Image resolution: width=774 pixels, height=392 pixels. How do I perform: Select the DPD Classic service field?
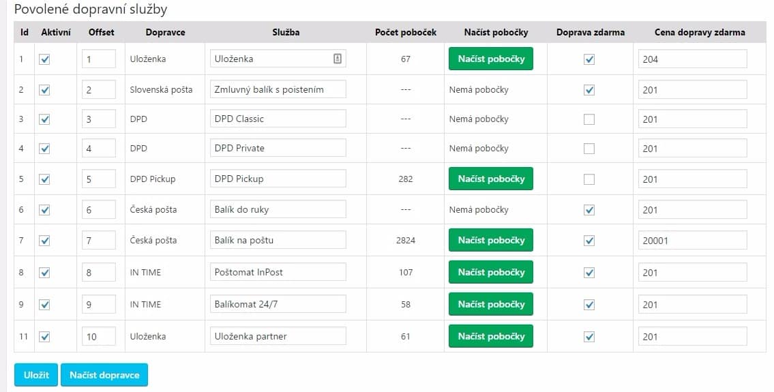(278, 119)
